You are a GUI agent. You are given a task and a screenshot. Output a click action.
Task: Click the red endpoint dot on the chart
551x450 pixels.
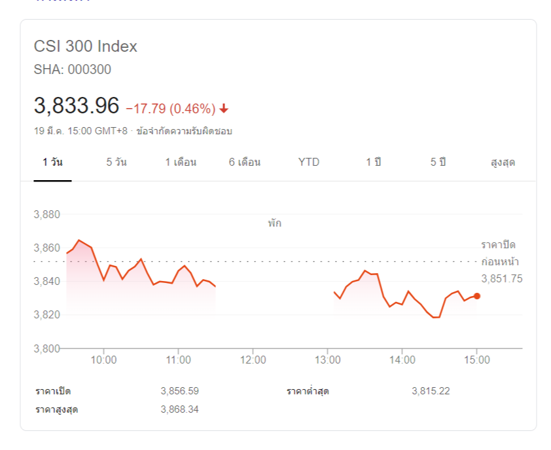[x=477, y=296]
